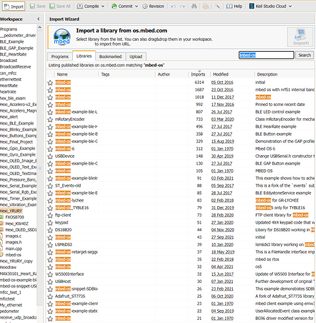Click the search field containing mbed-os

(266, 55)
